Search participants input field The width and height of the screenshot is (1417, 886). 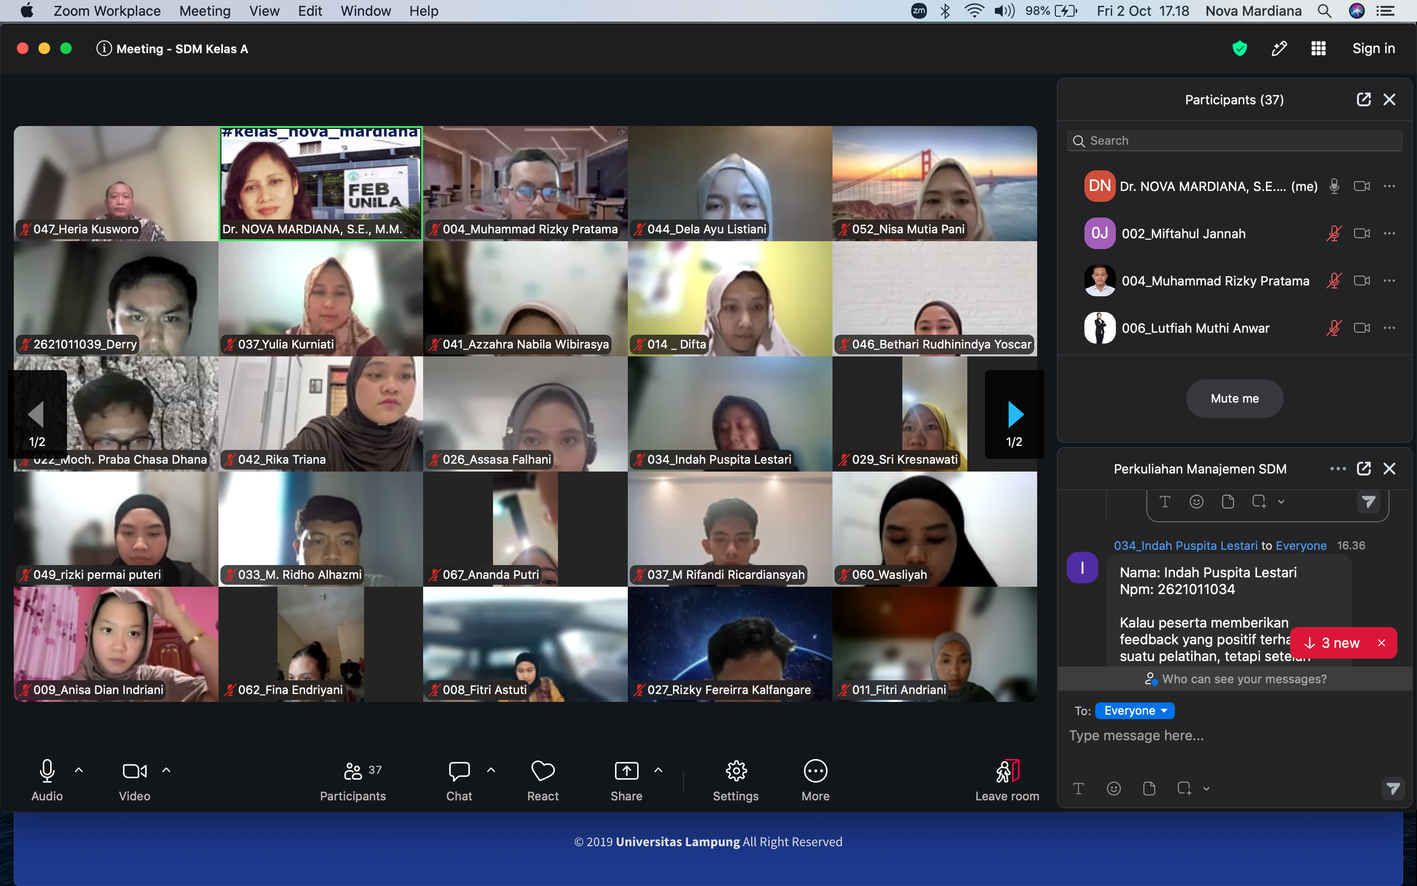pos(1234,141)
